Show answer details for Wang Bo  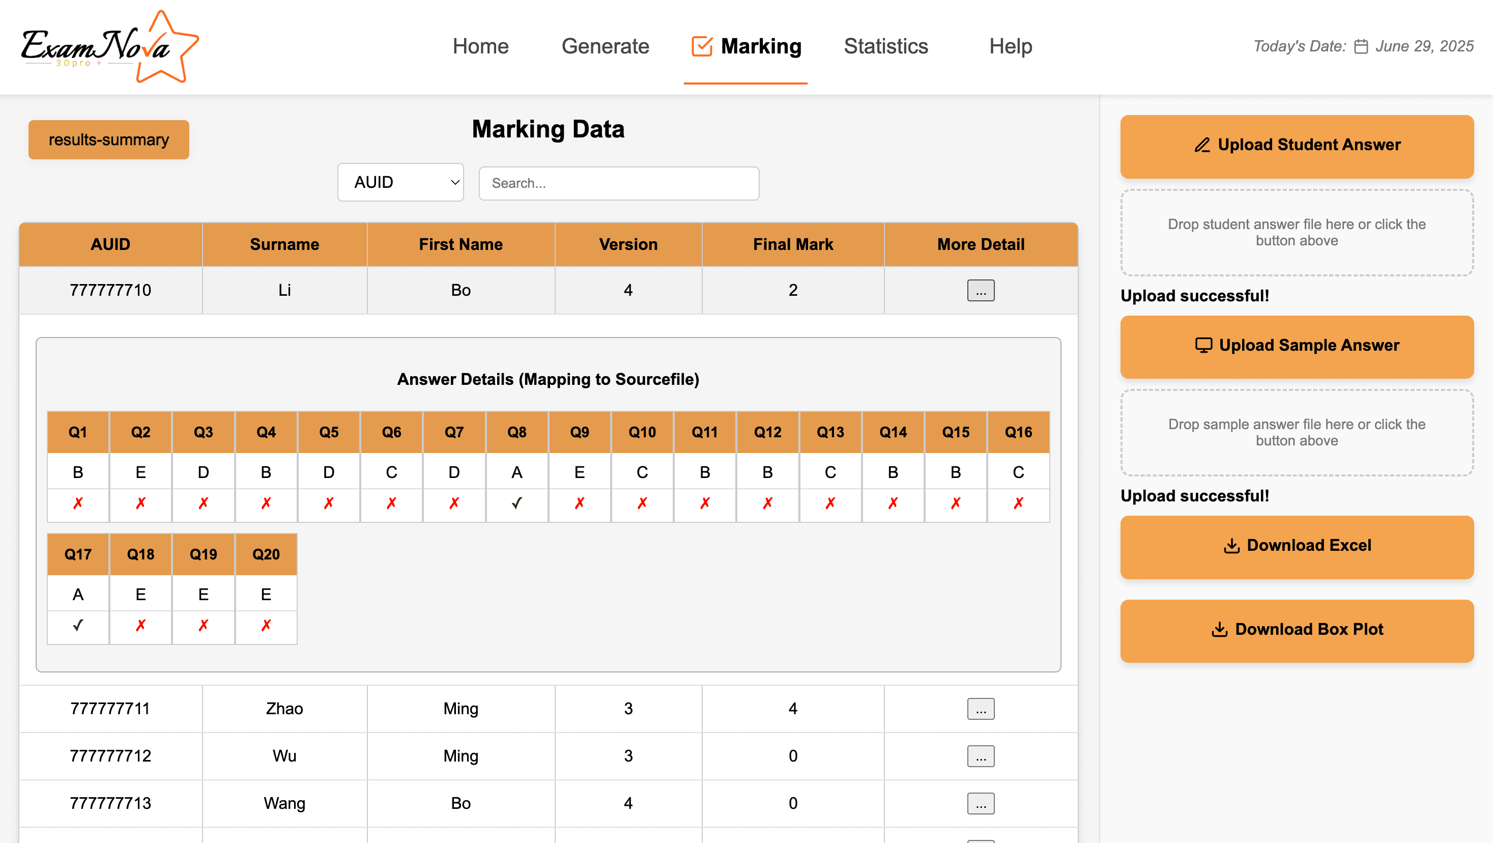[981, 804]
